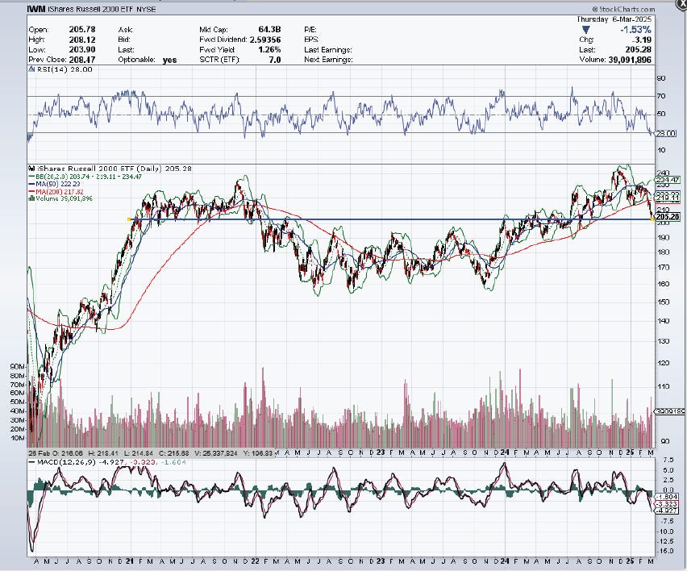Click the bold IWM ticker symbol
The image size is (687, 571).
point(36,9)
